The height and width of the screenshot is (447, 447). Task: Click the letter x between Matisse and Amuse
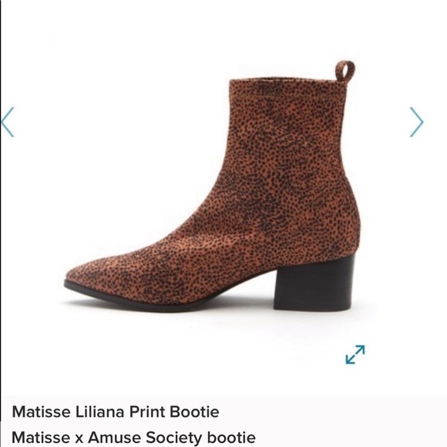[x=79, y=439]
